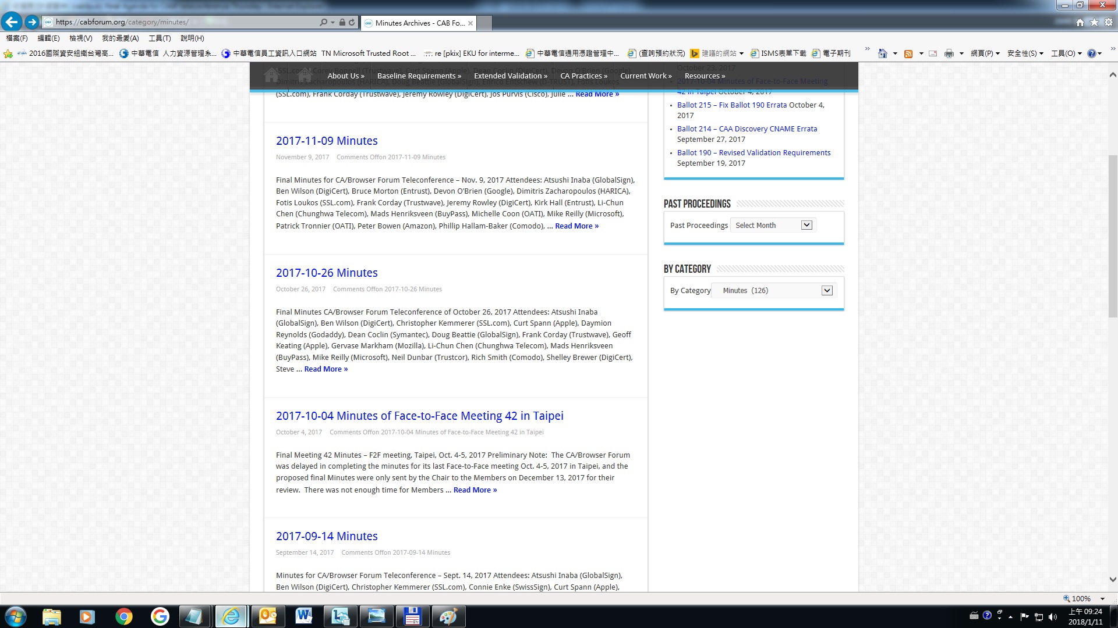Screen dimensions: 1118x628
Task: Open 2017-10-04 Minutes of Face-to-Face Meeting 42
Action: click(420, 416)
